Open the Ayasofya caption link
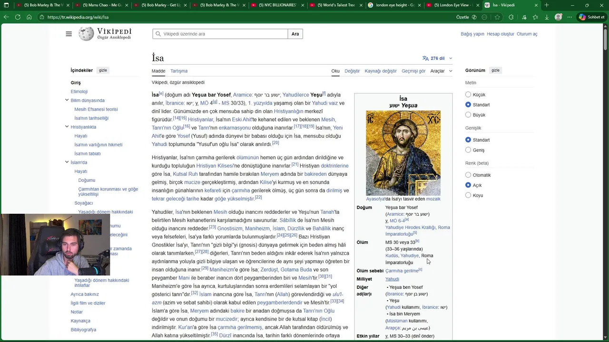Viewport: 609px width, 342px height. coord(375,199)
